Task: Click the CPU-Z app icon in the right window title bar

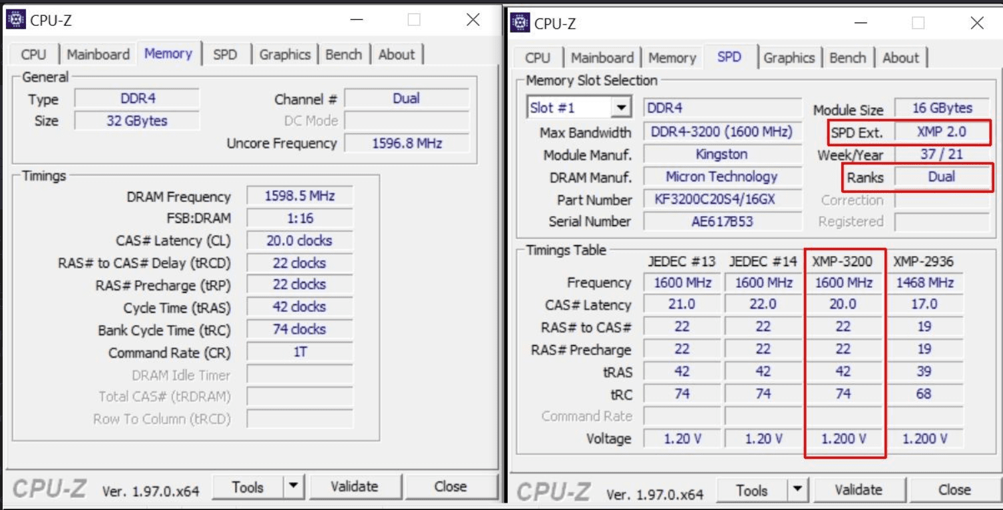Action: click(x=520, y=23)
